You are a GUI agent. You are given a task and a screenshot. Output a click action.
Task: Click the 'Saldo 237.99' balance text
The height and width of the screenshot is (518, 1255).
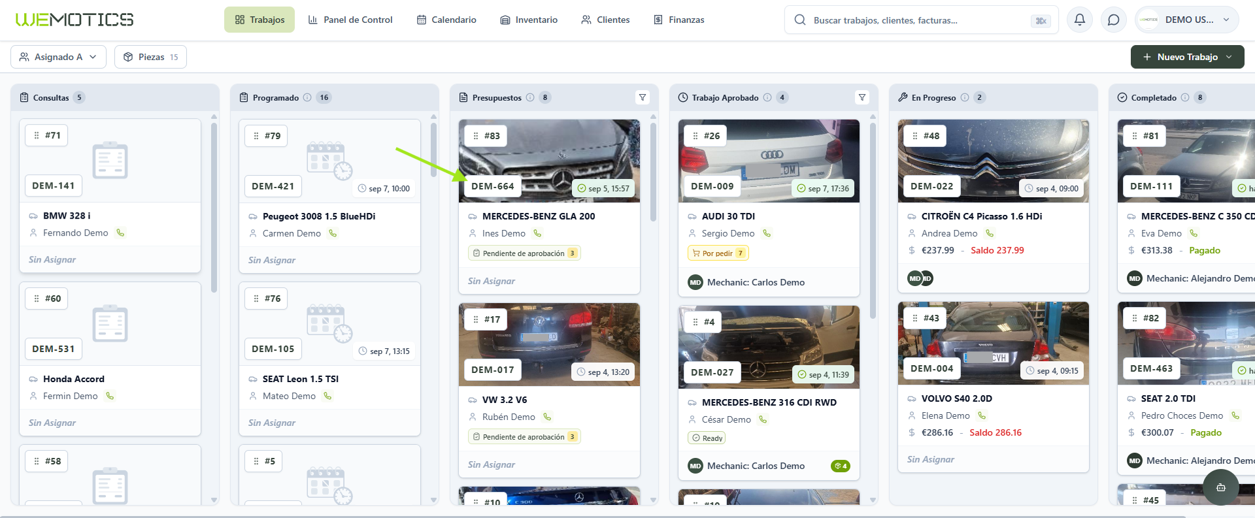click(x=997, y=250)
